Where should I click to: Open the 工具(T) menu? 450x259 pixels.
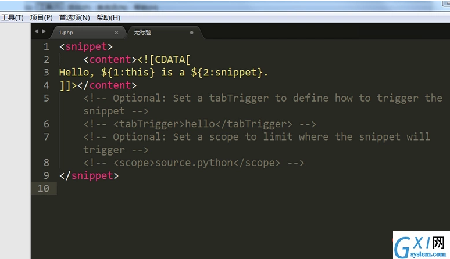click(x=12, y=17)
